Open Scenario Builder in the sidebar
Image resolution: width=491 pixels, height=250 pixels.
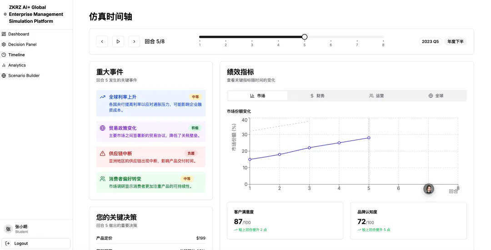(24, 75)
